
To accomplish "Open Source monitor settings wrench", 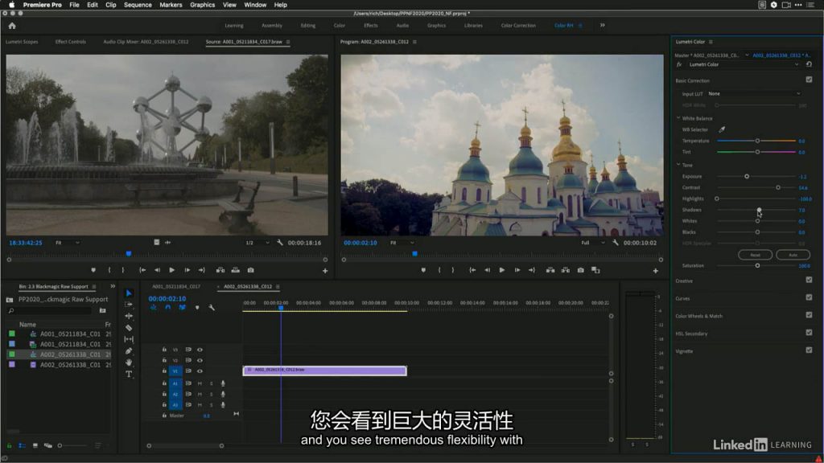I will (x=279, y=243).
